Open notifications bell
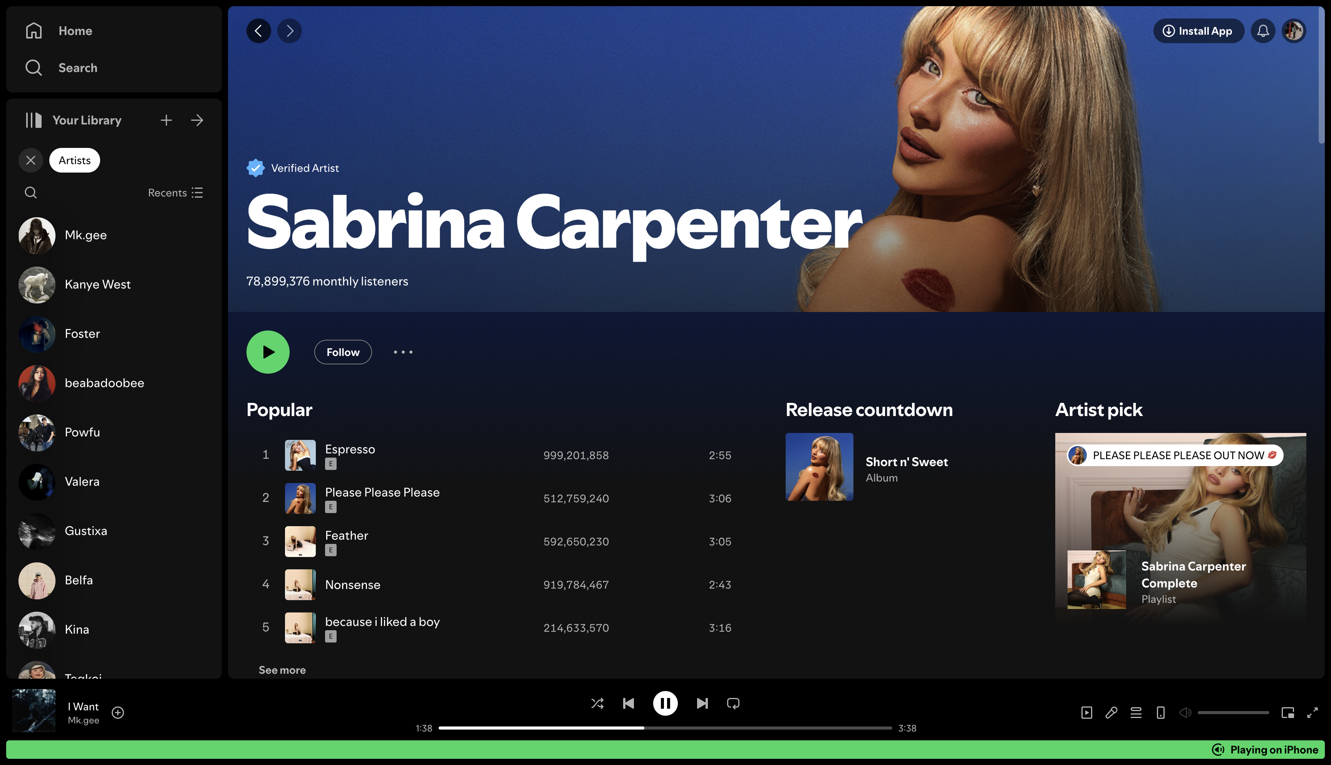Image resolution: width=1331 pixels, height=765 pixels. (1263, 31)
